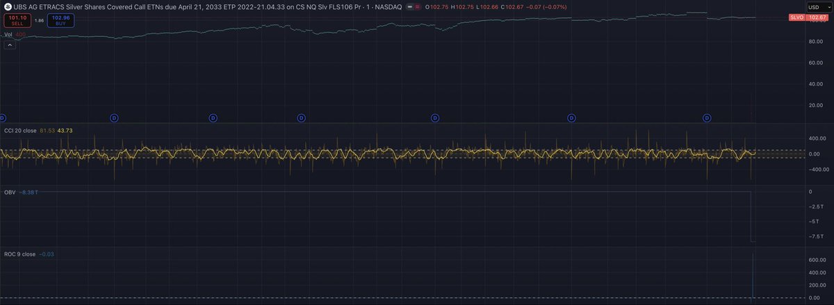Select the Vol indicator legend
The width and height of the screenshot is (834, 305).
8,34
